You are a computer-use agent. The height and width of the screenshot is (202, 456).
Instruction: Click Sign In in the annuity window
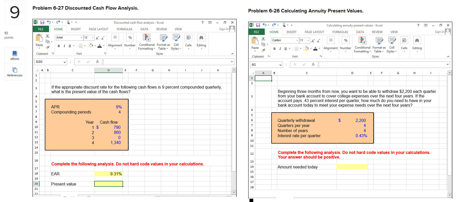pyautogui.click(x=439, y=32)
